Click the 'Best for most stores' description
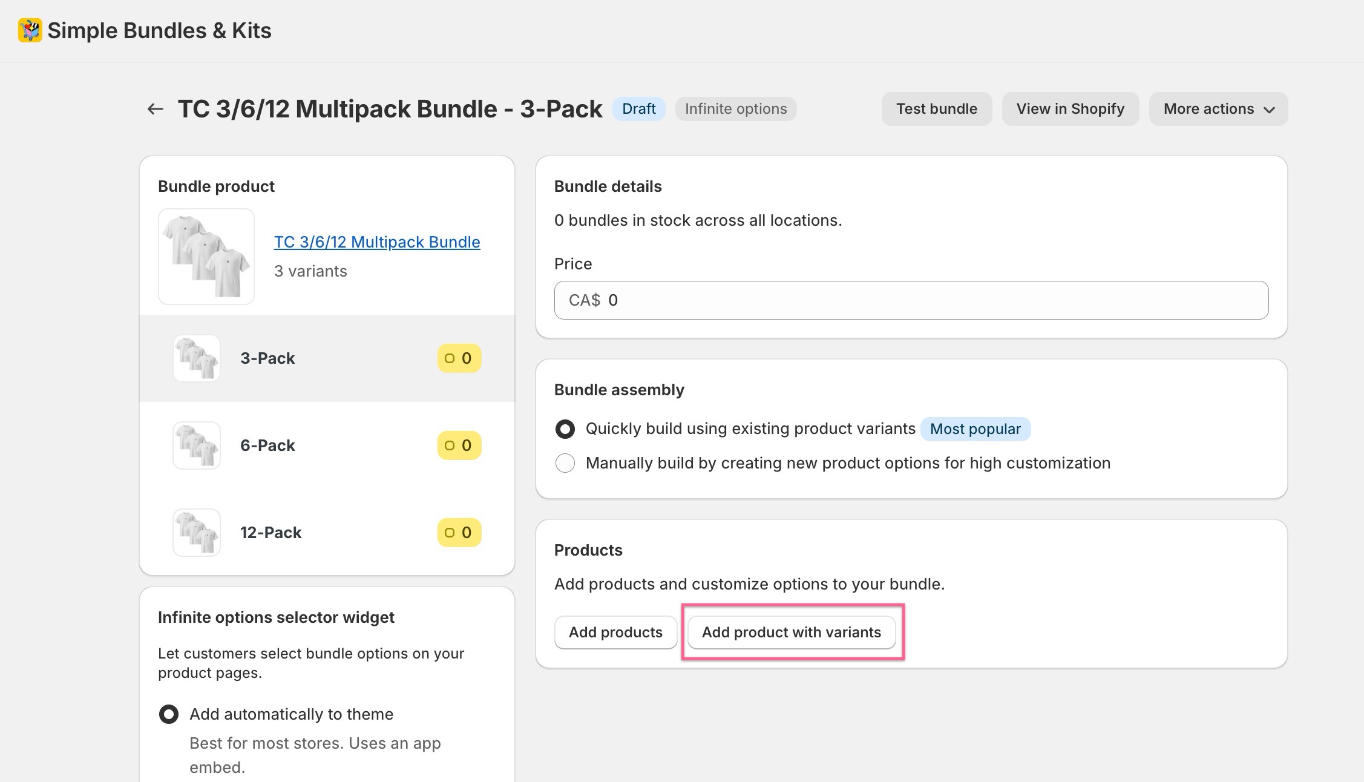The height and width of the screenshot is (782, 1364). coord(315,755)
